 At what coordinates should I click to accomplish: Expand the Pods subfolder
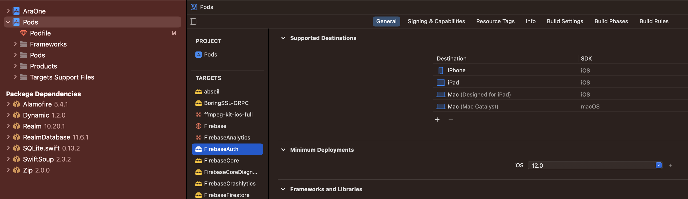[x=15, y=55]
